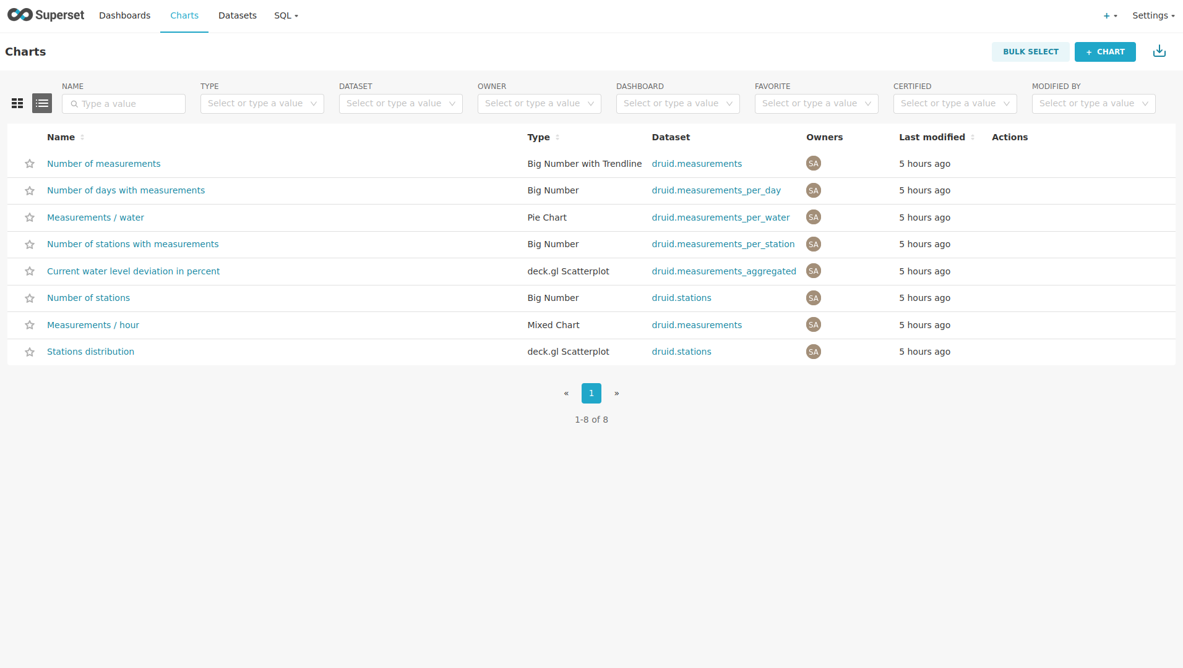The image size is (1183, 668).
Task: Expand the Dataset filter dropdown
Action: pyautogui.click(x=400, y=104)
